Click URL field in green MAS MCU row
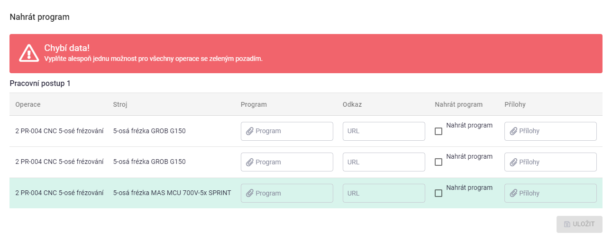 click(x=384, y=193)
